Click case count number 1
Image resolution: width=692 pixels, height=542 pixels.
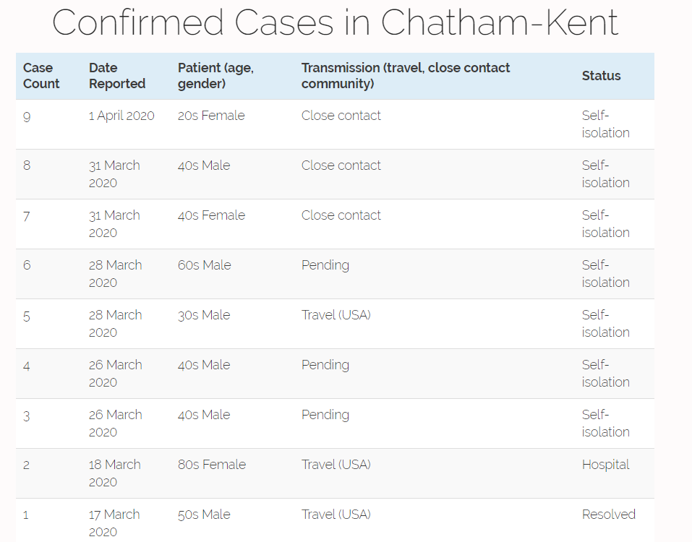click(26, 515)
